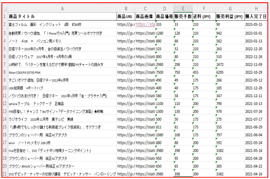Click the date cell 2023-05-15
The height and width of the screenshot is (179, 270).
pos(256,24)
